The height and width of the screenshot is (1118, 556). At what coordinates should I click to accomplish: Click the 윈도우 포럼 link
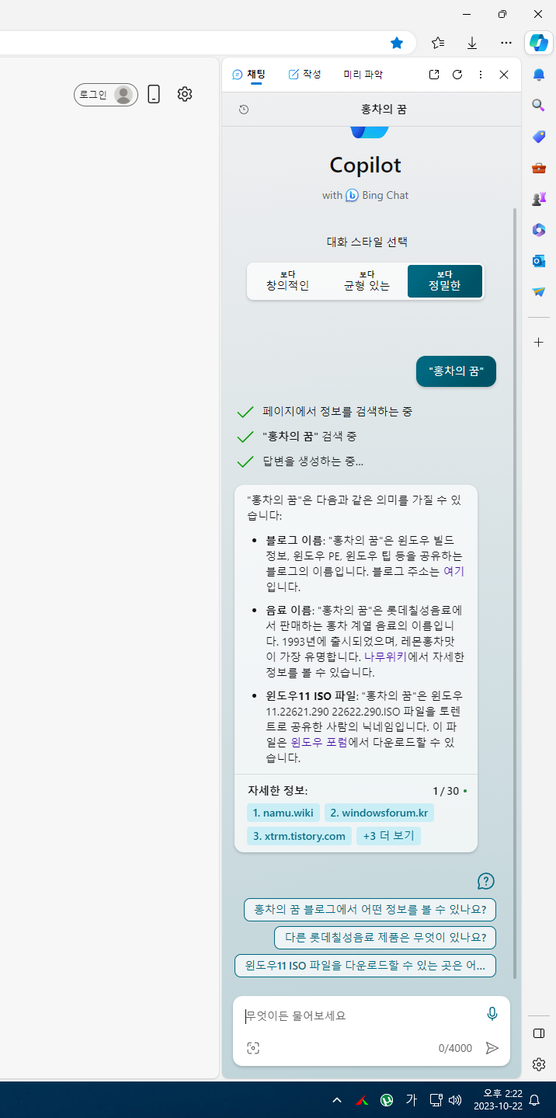pos(319,742)
